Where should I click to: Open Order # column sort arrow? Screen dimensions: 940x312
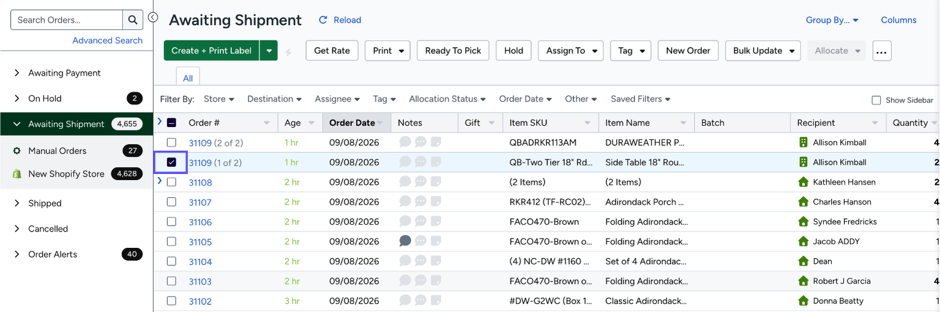coord(267,123)
